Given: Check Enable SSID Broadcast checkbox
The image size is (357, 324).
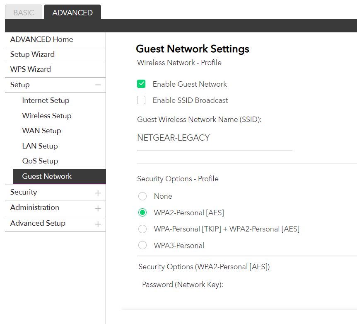Looking at the screenshot, I should (142, 100).
